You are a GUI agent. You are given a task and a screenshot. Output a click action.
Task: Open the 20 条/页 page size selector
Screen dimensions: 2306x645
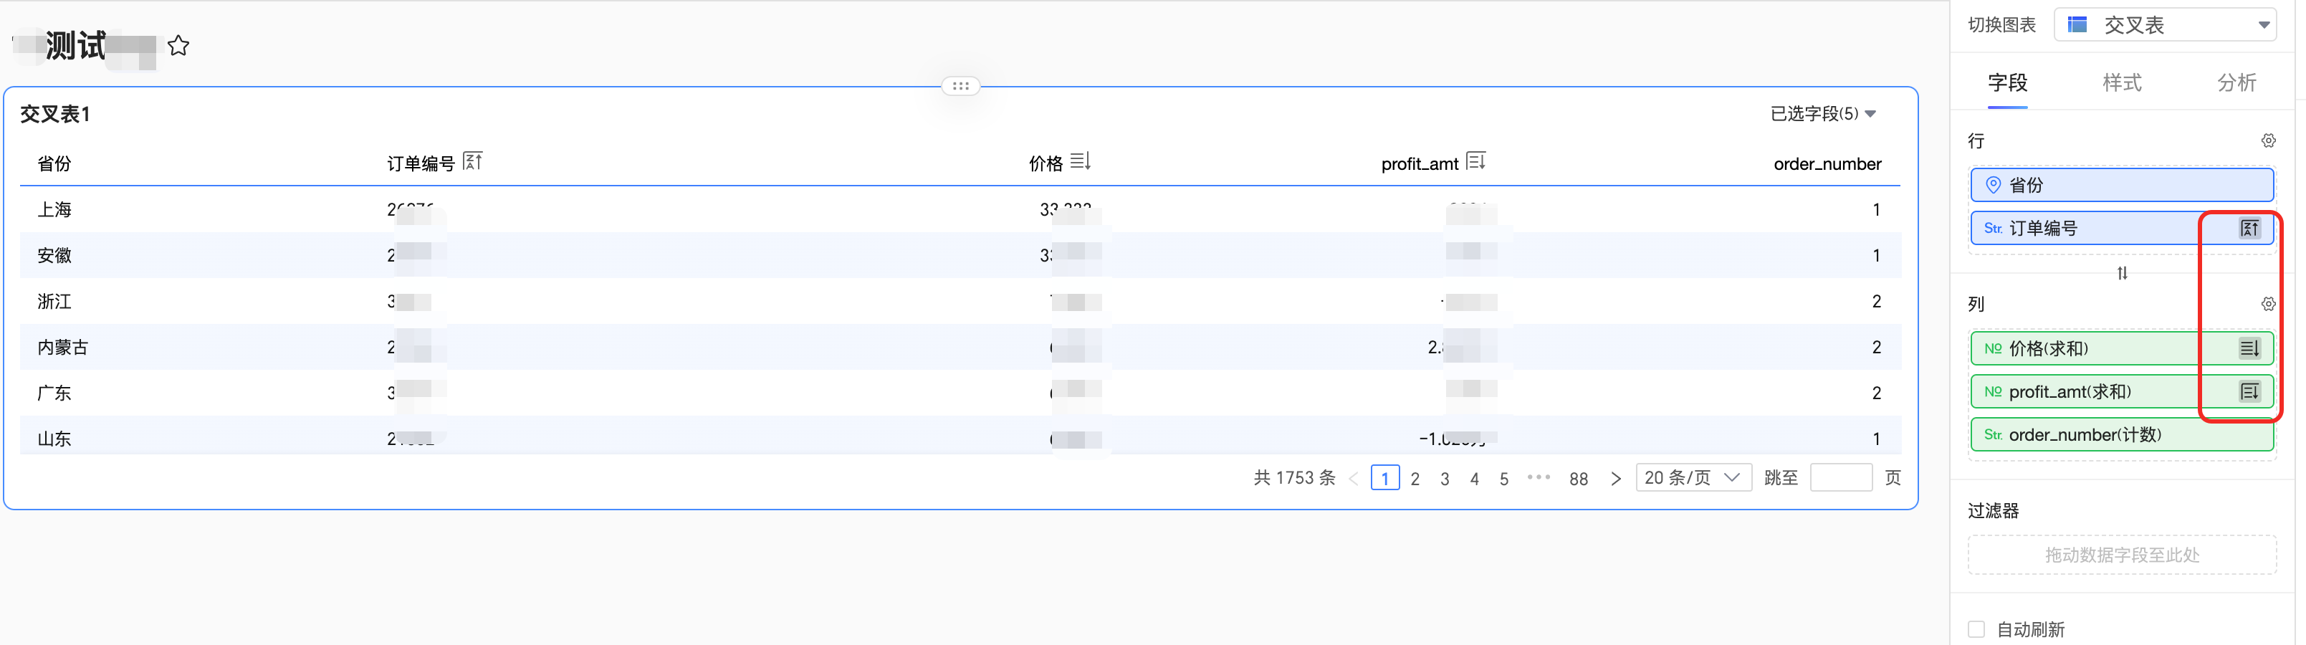coord(1692,477)
